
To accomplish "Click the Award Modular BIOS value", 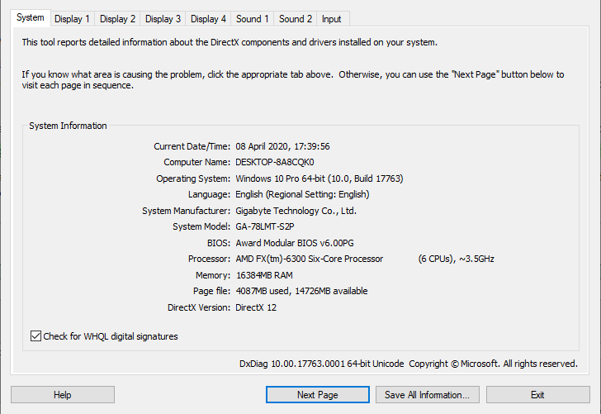I will (x=295, y=243).
